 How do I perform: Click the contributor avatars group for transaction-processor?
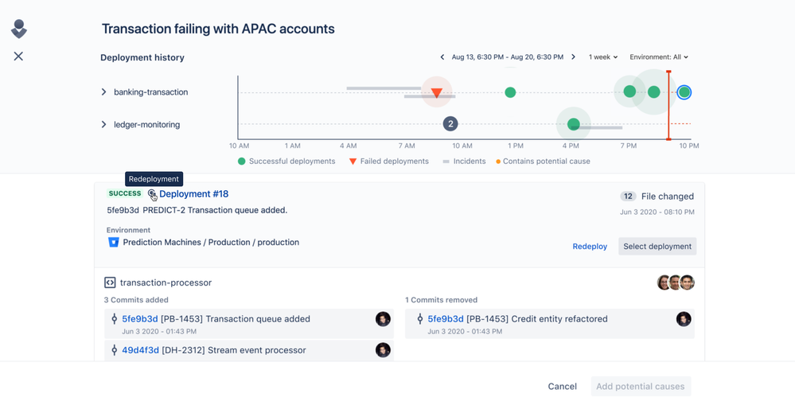click(676, 282)
